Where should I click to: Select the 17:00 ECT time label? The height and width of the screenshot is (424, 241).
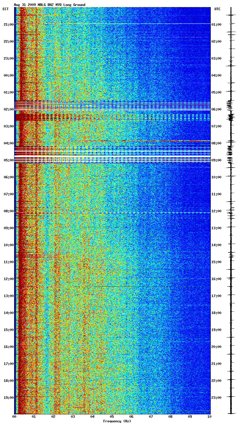(9, 364)
